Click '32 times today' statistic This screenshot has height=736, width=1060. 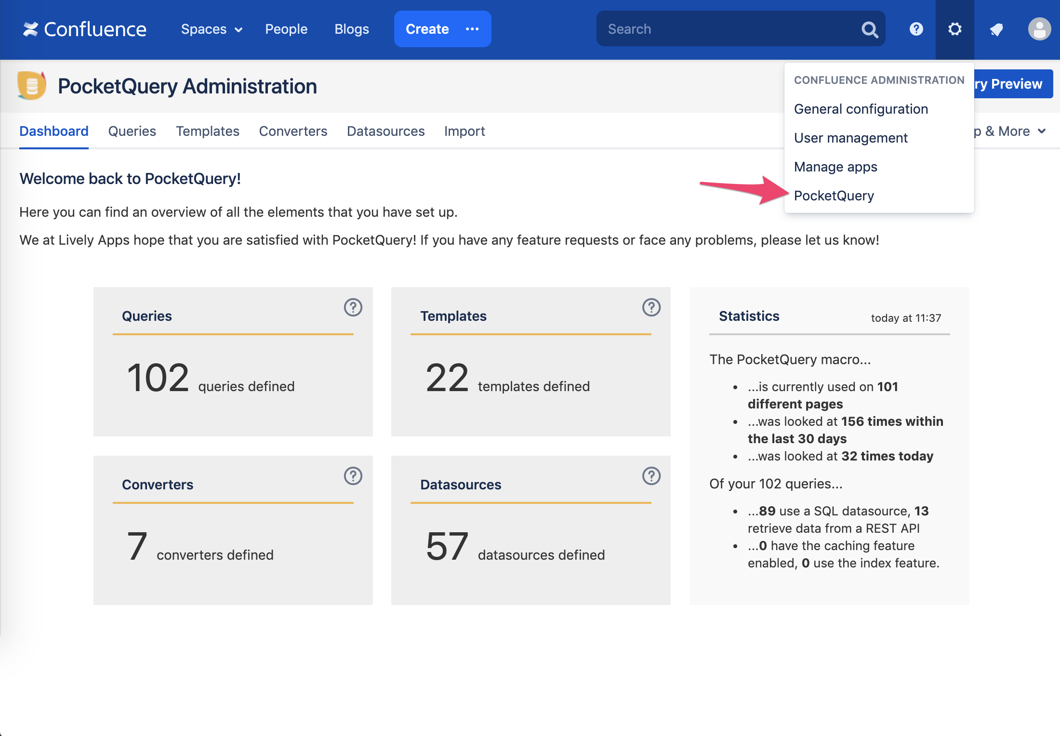coord(888,456)
